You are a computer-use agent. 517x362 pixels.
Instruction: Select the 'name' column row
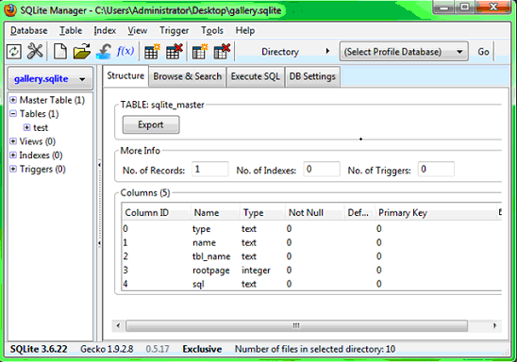(311, 242)
